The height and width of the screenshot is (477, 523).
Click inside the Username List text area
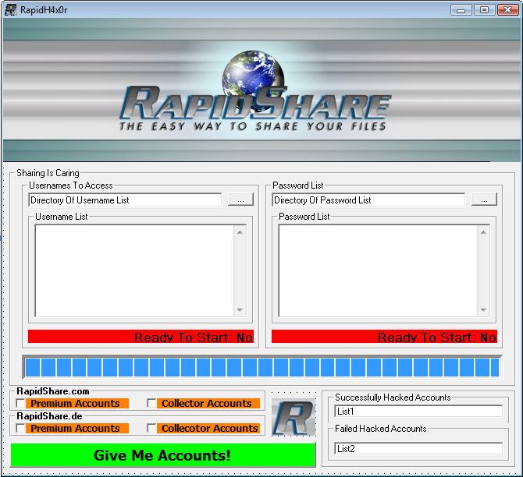pyautogui.click(x=134, y=270)
